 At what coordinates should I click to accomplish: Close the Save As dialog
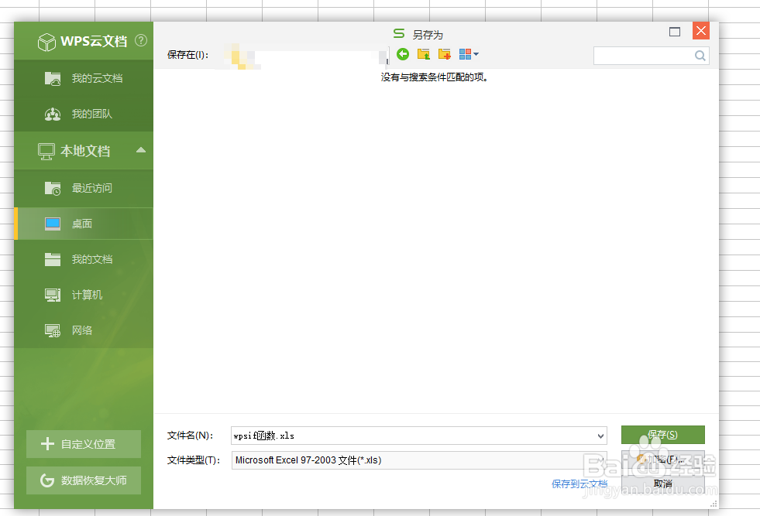[701, 31]
